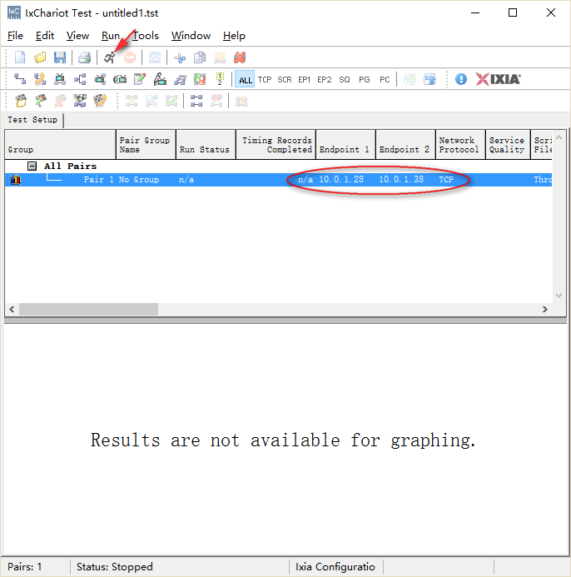This screenshot has width=571, height=577.
Task: Toggle the EP2 view filter
Action: coord(325,79)
